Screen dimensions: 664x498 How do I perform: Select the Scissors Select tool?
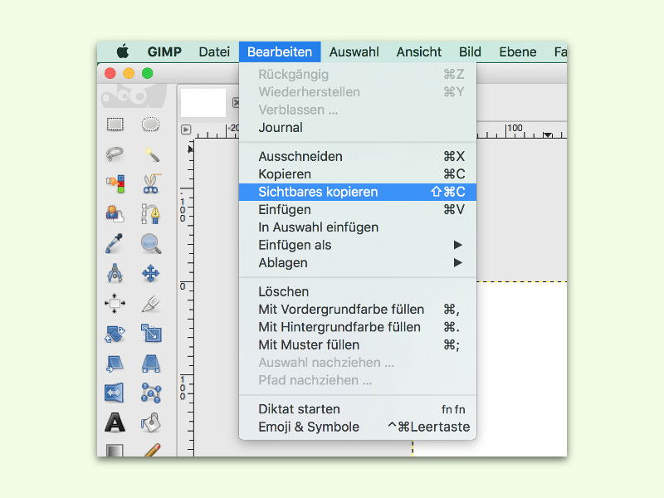pos(151,183)
